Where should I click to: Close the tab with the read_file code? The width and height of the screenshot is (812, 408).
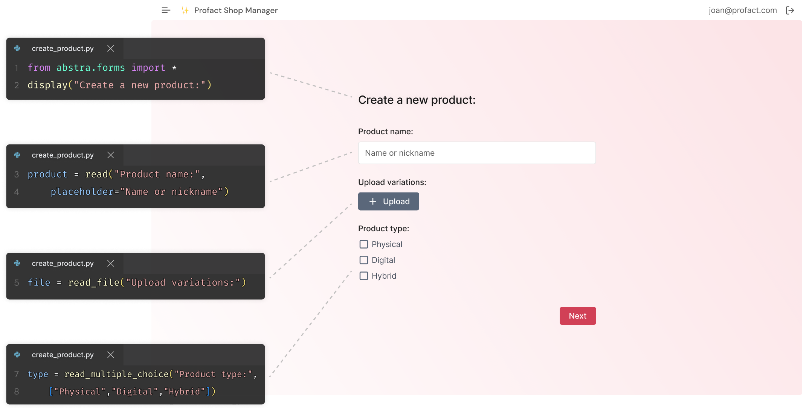tap(110, 263)
